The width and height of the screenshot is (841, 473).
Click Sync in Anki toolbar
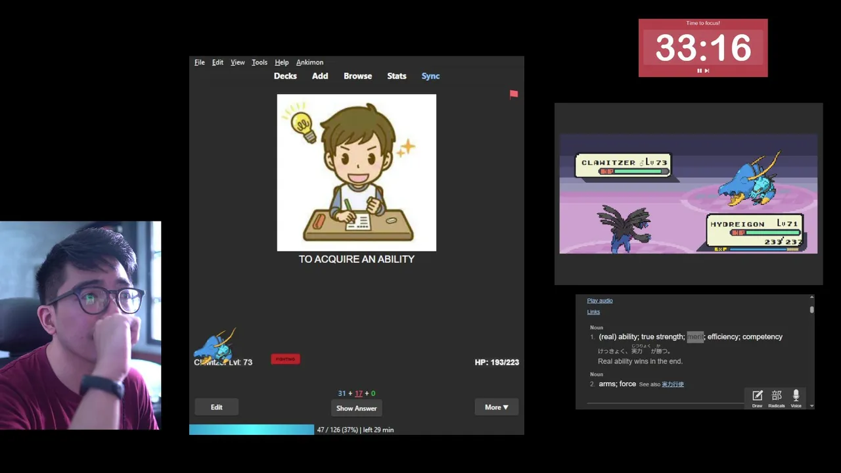430,76
